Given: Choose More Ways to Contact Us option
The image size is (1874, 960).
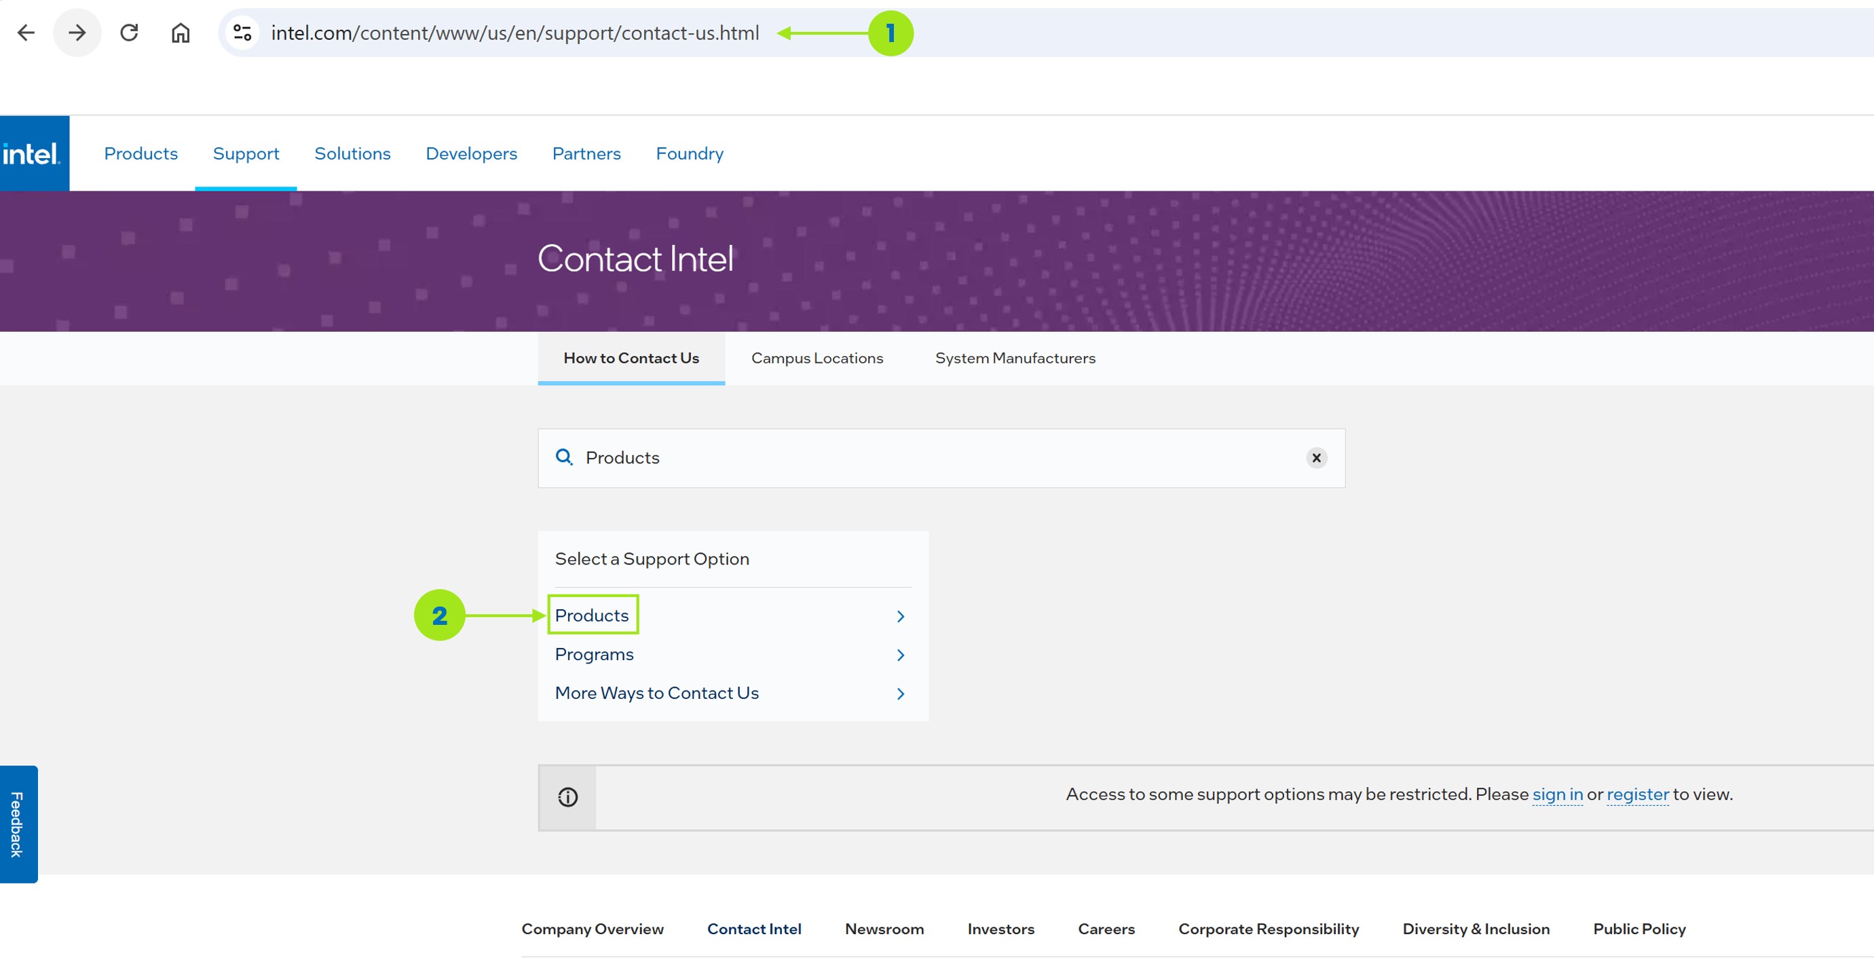Looking at the screenshot, I should tap(657, 693).
